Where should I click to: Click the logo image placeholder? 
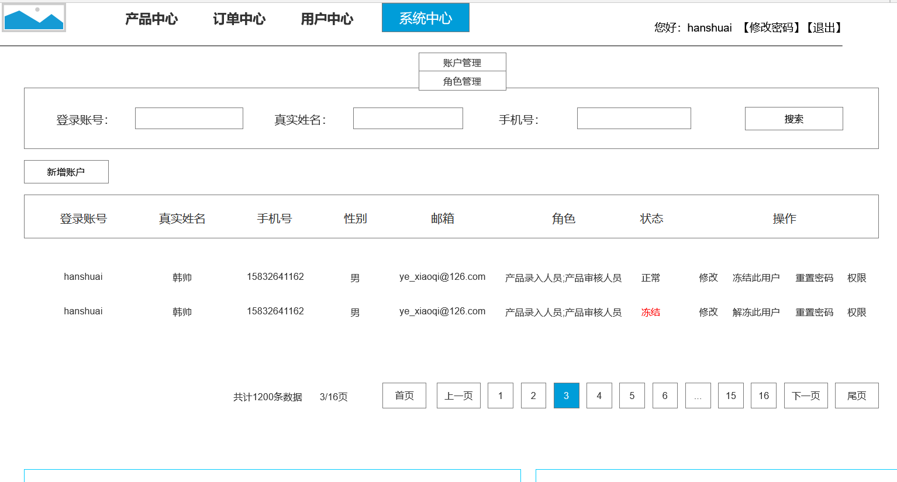(34, 18)
